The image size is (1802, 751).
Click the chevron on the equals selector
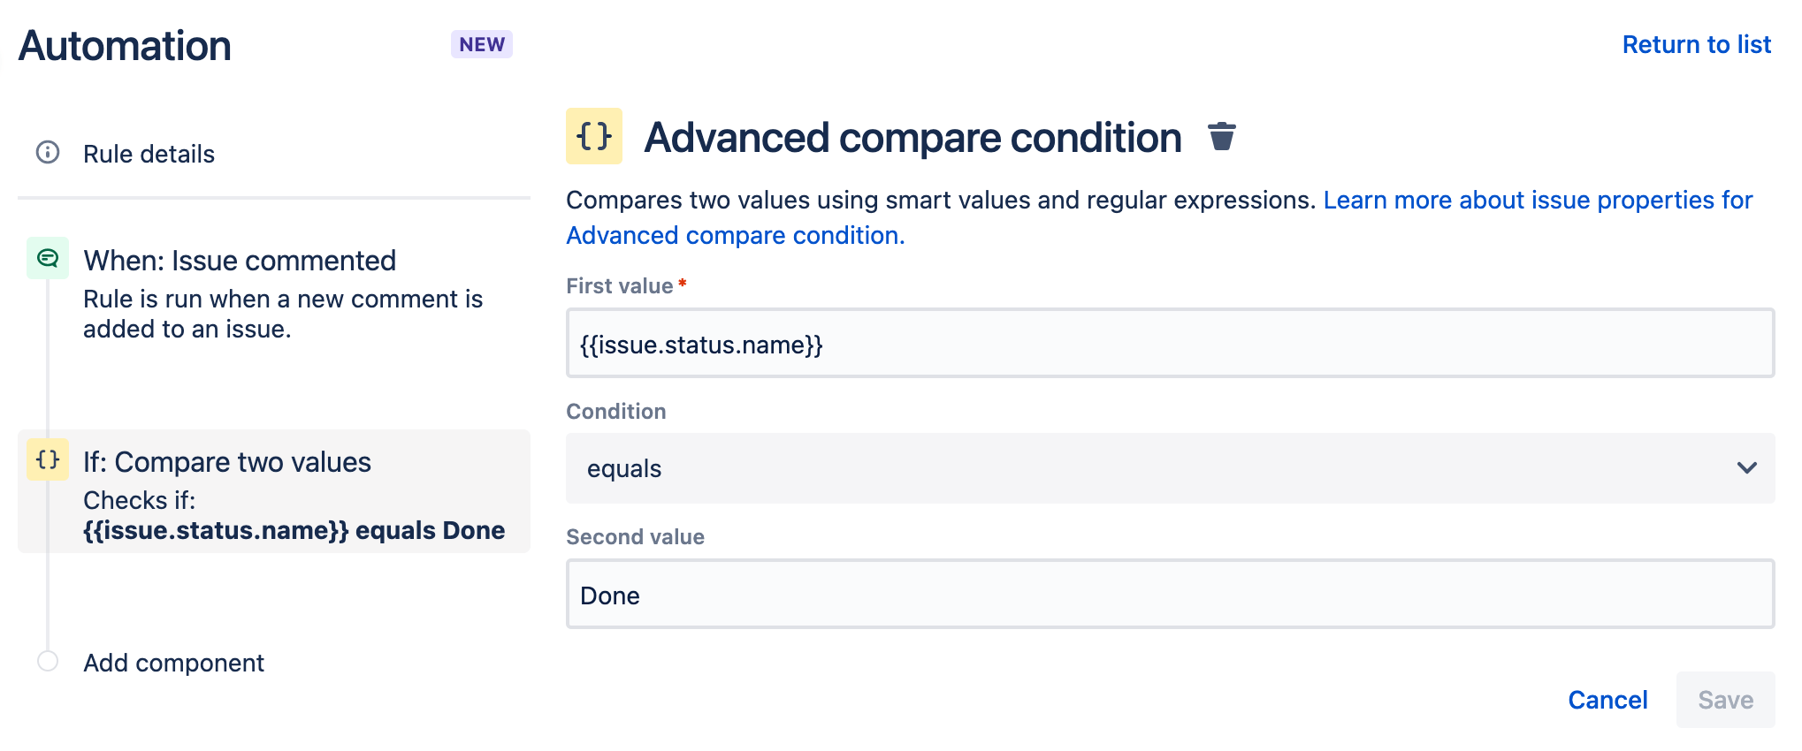click(x=1748, y=468)
